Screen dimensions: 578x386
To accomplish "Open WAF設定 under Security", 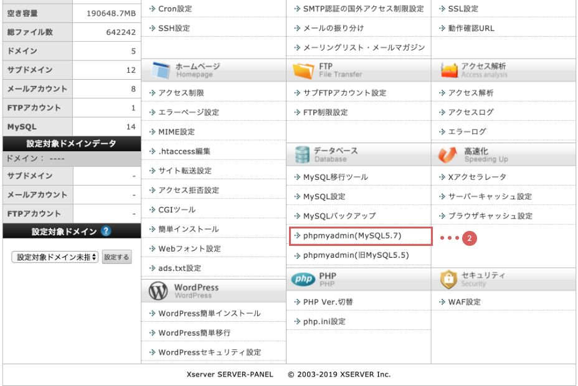I will click(x=464, y=302).
